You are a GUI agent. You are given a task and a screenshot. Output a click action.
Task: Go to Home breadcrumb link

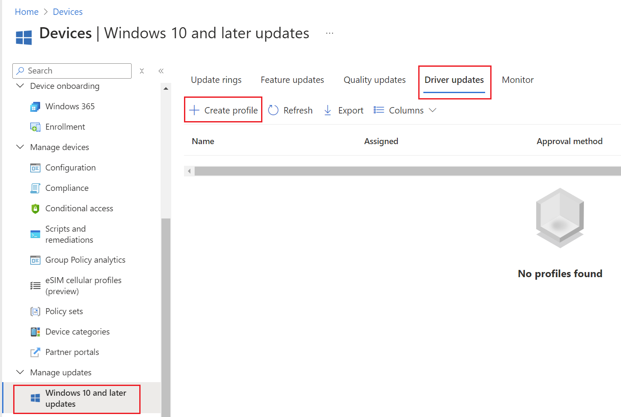26,12
